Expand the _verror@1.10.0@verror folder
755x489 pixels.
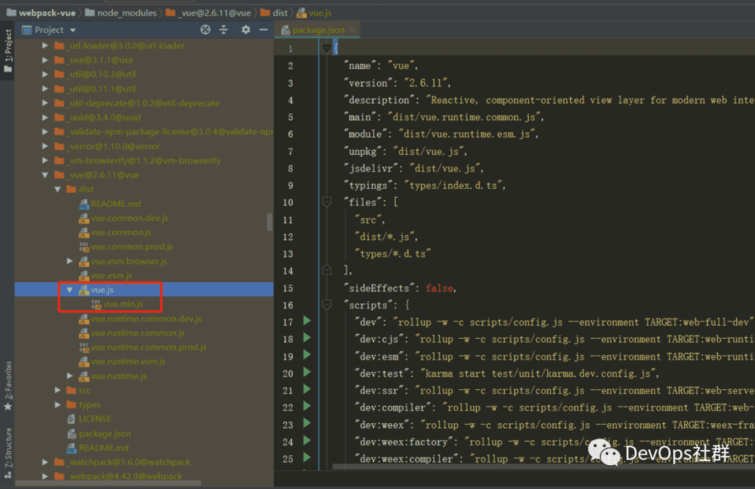45,146
